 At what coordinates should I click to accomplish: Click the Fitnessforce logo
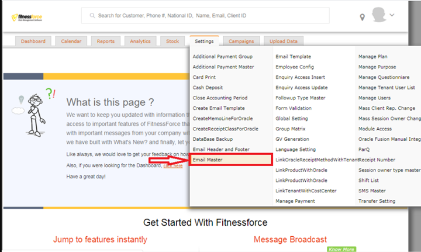coord(27,18)
